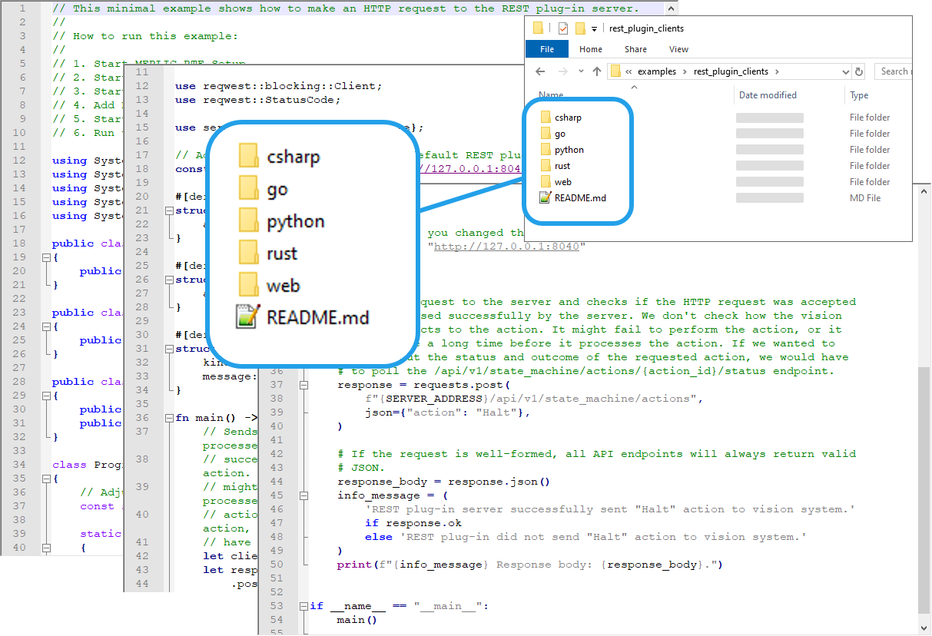Viewport: 932px width, 636px height.
Task: Click the Properties checkmark icon in the title bar
Action: point(562,28)
